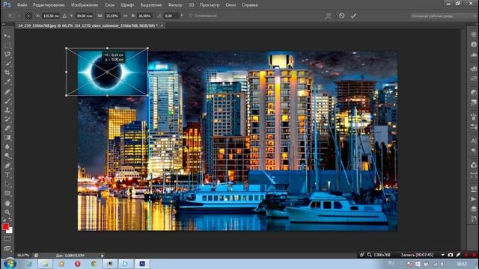This screenshot has width=479, height=269.
Task: Open the recorder dropdown arrow near timer
Action: point(442,255)
